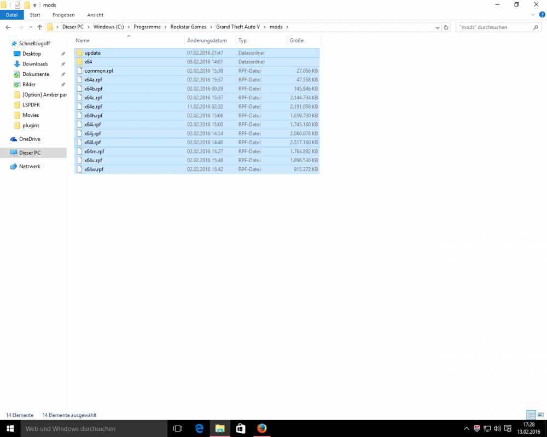Open the Datei ribbon tab

tap(12, 15)
